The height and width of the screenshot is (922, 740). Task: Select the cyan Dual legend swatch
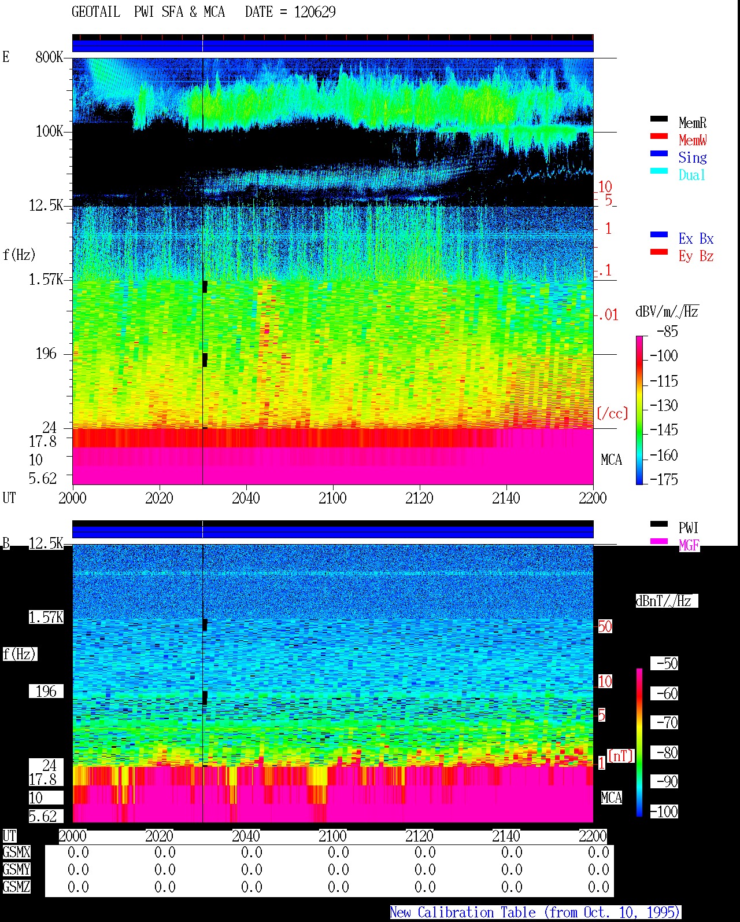[x=659, y=171]
